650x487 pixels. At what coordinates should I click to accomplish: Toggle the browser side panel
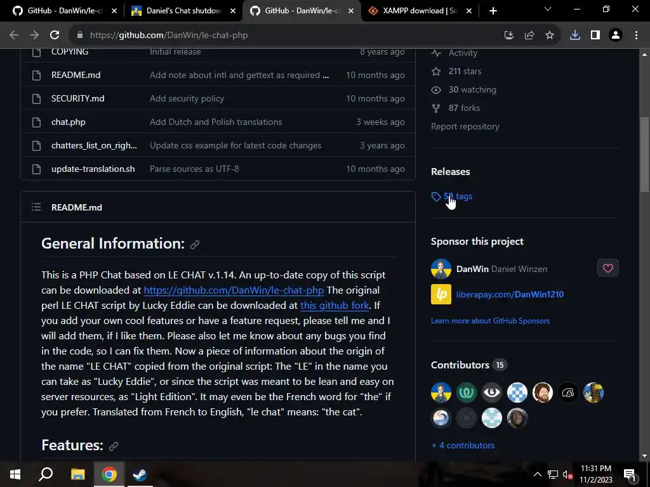point(595,36)
